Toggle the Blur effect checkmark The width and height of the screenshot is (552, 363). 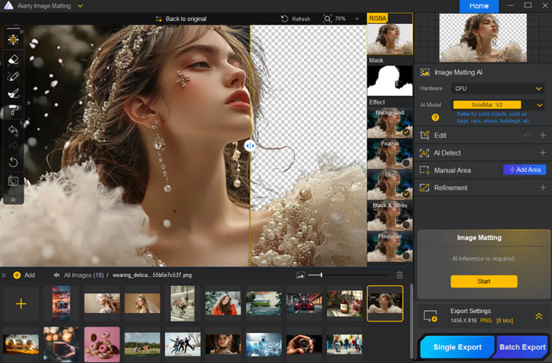407,194
